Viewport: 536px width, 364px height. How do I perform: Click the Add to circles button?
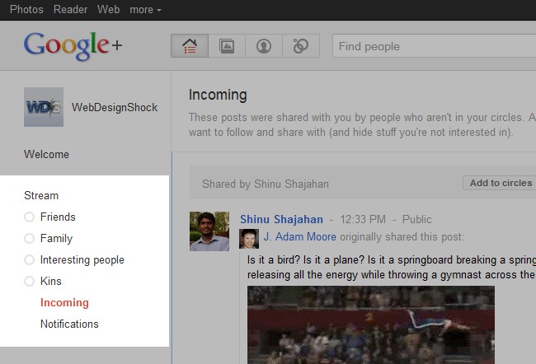click(500, 183)
